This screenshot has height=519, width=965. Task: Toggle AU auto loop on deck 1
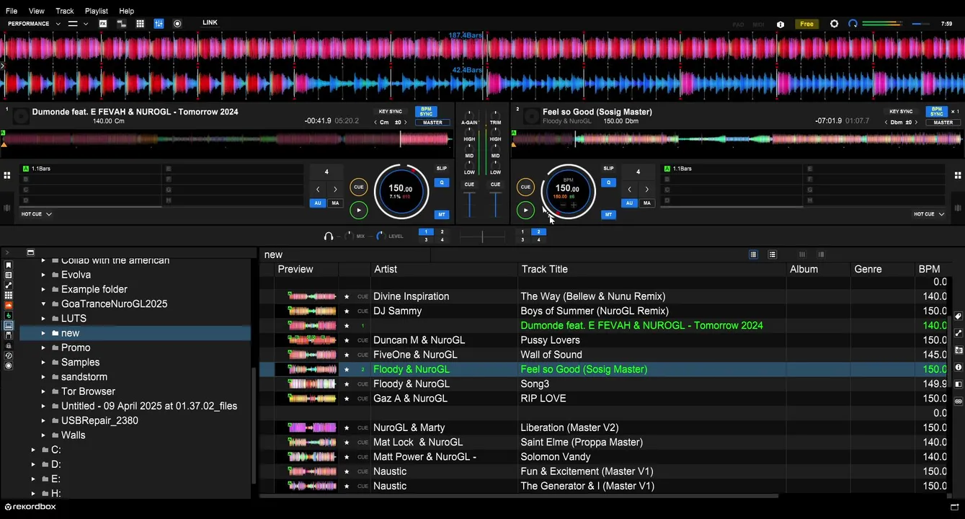(318, 203)
